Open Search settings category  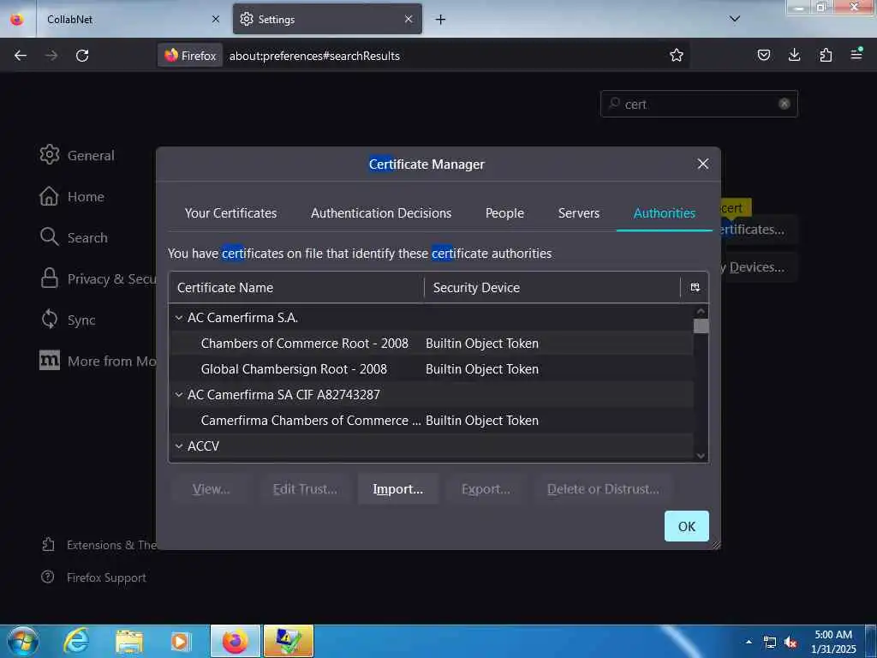coord(74,237)
